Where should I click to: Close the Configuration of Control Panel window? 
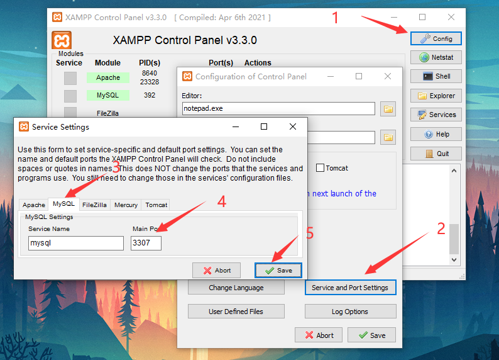(x=388, y=76)
